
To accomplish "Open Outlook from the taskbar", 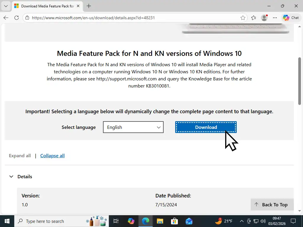I will coord(188,221).
